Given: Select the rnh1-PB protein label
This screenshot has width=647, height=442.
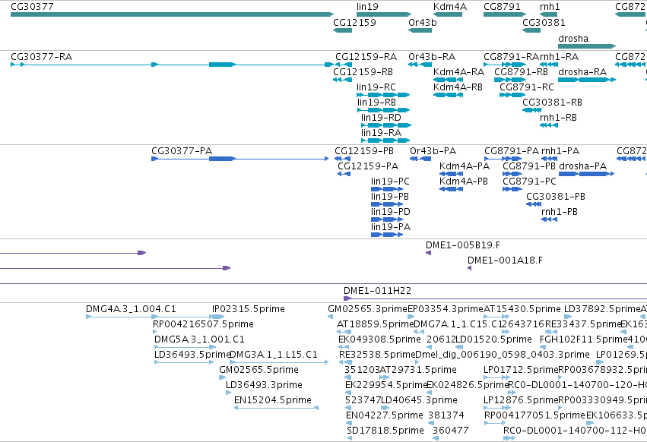Looking at the screenshot, I should [x=560, y=212].
